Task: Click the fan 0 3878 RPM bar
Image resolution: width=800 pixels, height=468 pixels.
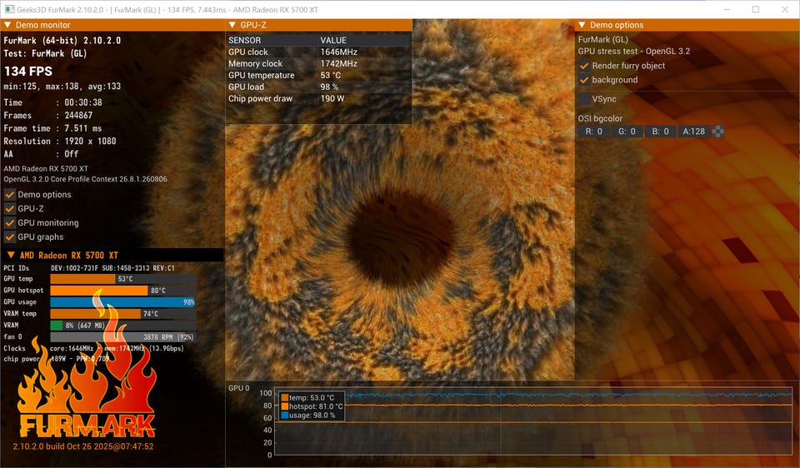Action: (x=123, y=337)
